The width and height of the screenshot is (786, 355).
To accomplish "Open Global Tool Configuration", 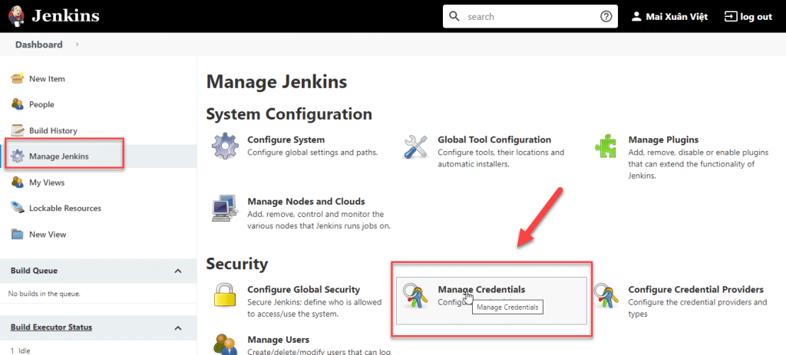I will tap(494, 140).
